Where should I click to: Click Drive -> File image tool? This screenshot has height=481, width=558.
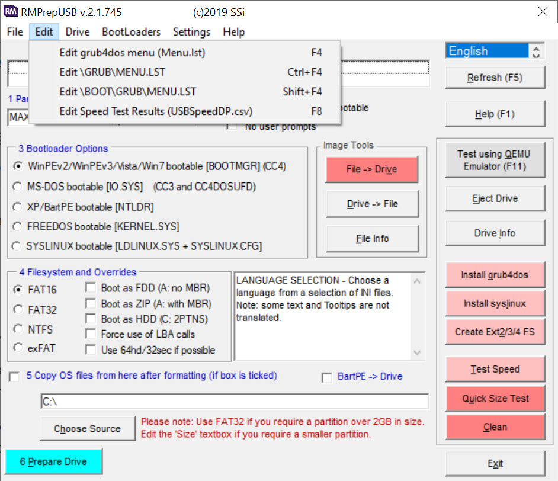(372, 204)
